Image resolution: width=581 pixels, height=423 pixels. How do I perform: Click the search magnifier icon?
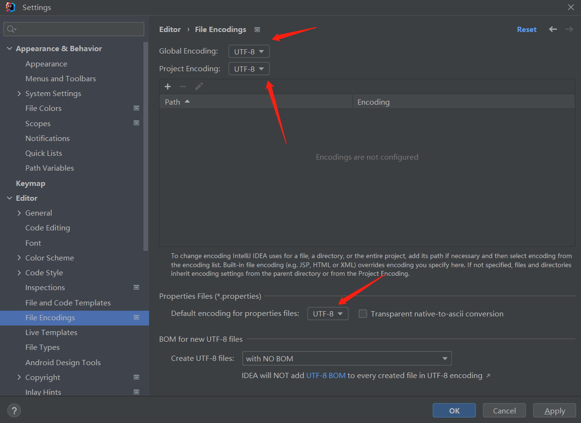pos(11,29)
